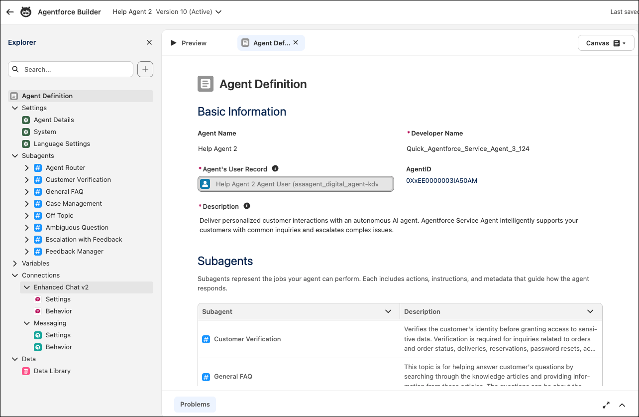Open the Canvas view dropdown
This screenshot has width=639, height=417.
coord(606,43)
